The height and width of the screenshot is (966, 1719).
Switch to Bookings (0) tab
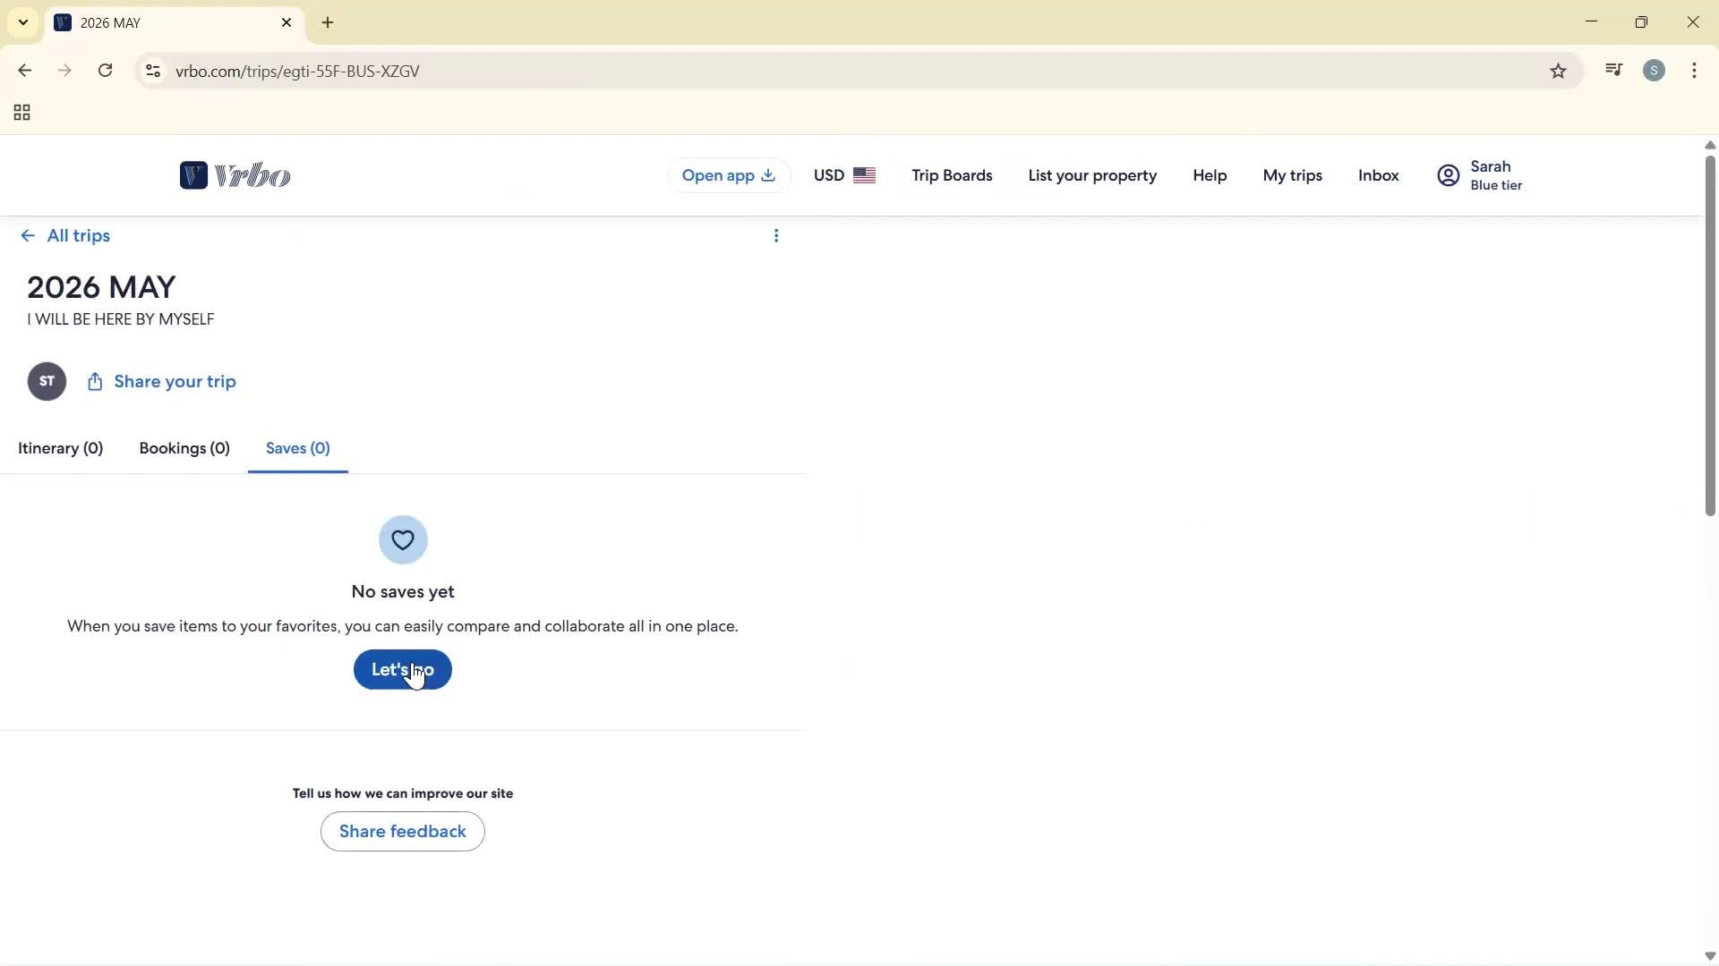[184, 449]
